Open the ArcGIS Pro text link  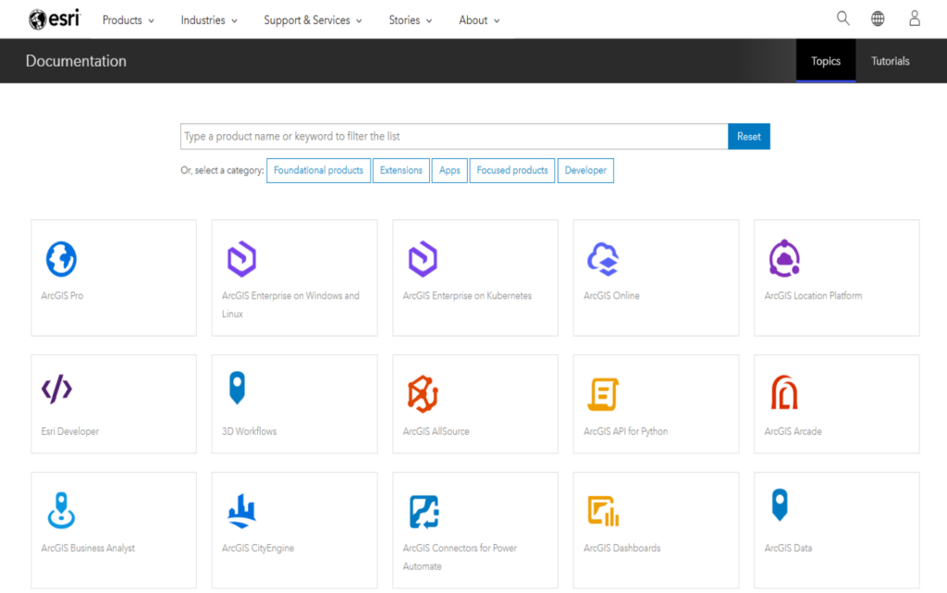pos(62,295)
